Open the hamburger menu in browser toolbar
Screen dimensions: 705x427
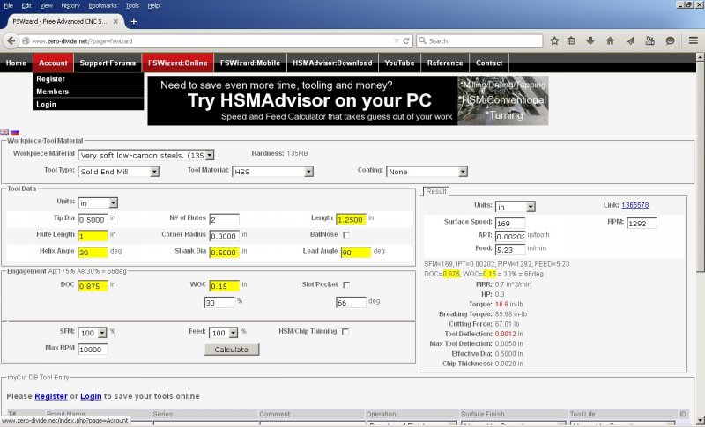(692, 40)
